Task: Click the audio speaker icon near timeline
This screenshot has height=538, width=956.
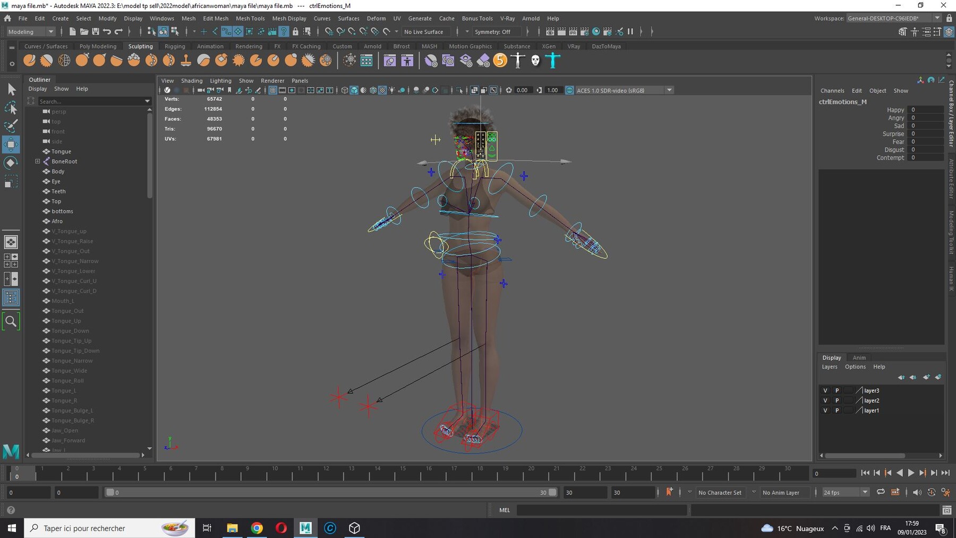Action: (917, 492)
